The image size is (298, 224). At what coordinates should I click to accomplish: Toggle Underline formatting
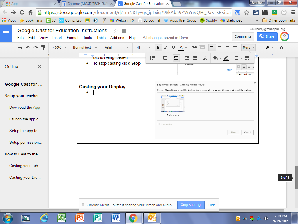pos(173,48)
